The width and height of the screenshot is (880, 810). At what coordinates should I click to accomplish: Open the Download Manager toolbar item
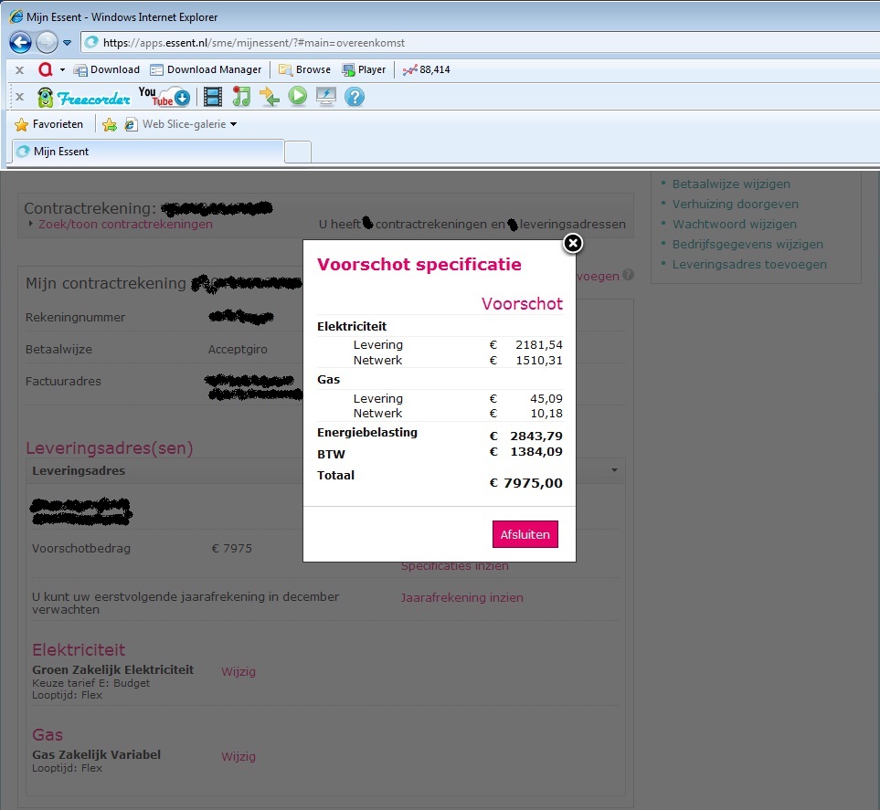coord(206,69)
